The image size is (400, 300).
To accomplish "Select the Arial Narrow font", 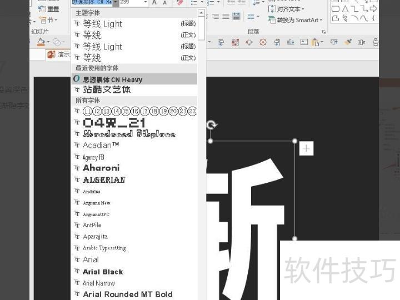I will point(134,283).
